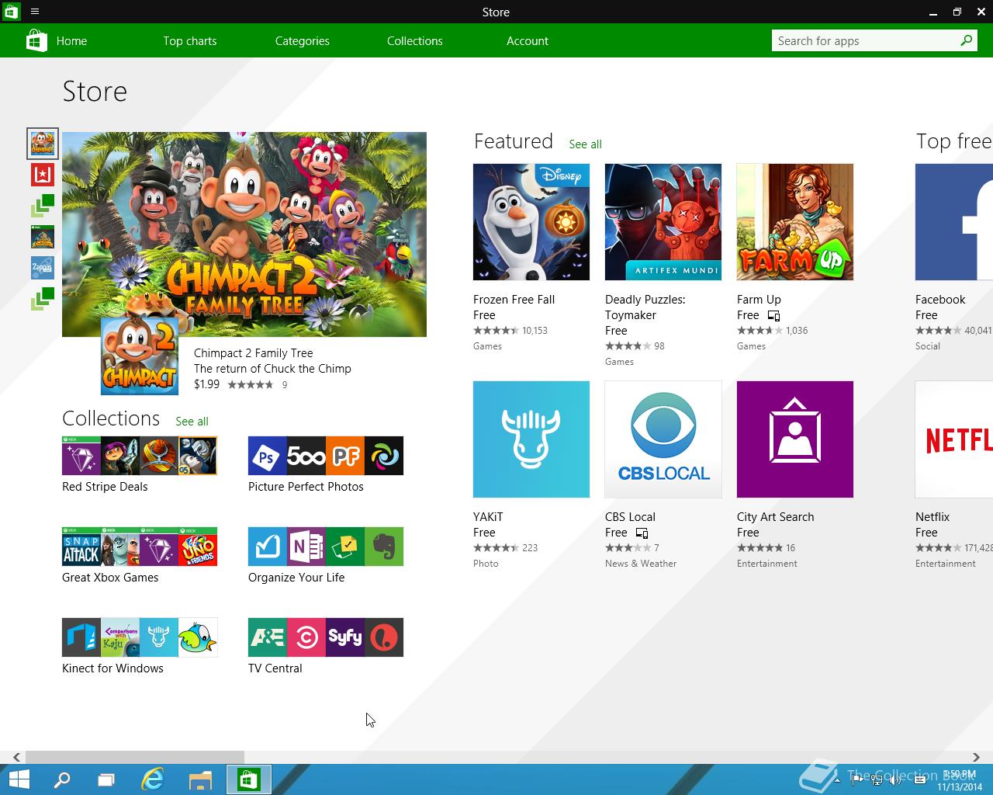Click the Store page heading text
993x795 pixels.
(x=95, y=92)
